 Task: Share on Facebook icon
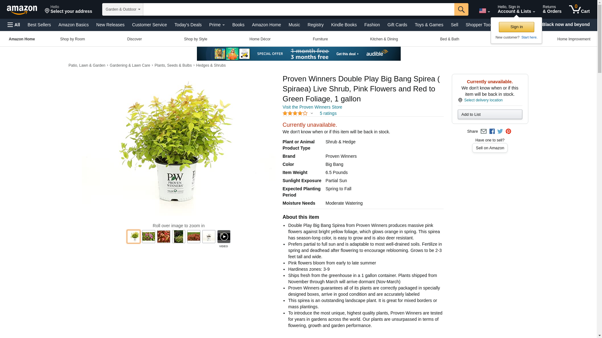click(492, 131)
